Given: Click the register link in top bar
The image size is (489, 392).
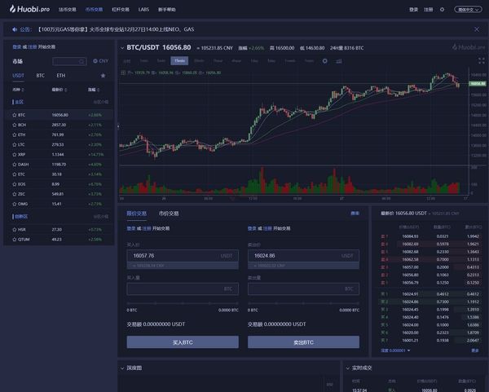Looking at the screenshot, I should [428, 10].
